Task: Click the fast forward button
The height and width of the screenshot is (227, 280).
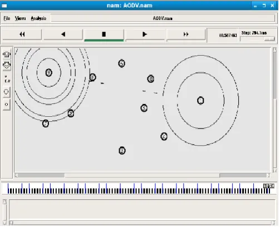Action: click(186, 34)
